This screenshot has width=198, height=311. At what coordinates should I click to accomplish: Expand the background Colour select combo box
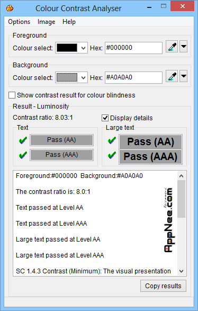point(84,77)
